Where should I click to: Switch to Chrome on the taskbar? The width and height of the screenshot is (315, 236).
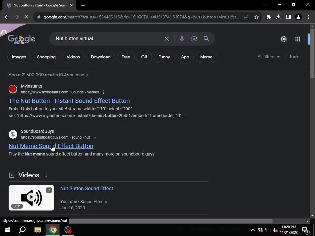pos(53,230)
